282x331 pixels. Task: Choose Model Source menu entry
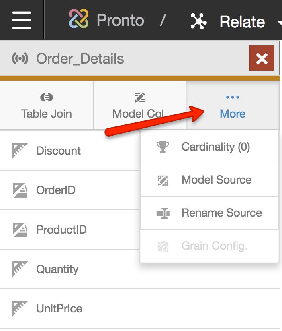(216, 180)
